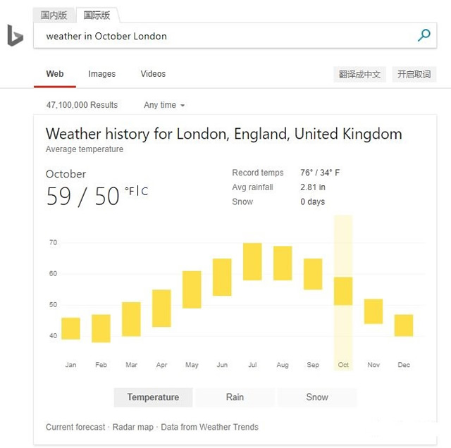
Task: Click the search query input field
Action: tap(225, 36)
